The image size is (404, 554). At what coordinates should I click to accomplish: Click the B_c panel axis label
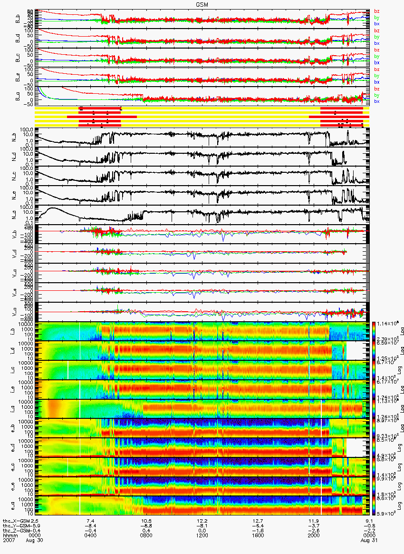point(17,58)
